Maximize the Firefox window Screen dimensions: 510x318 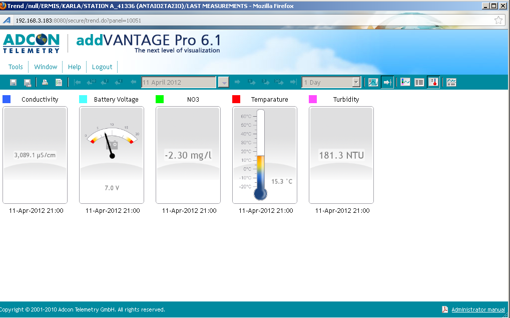tap(494, 6)
